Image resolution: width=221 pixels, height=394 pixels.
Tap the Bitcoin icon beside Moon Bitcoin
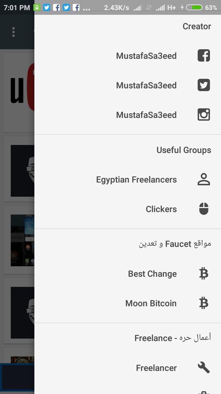tap(204, 303)
